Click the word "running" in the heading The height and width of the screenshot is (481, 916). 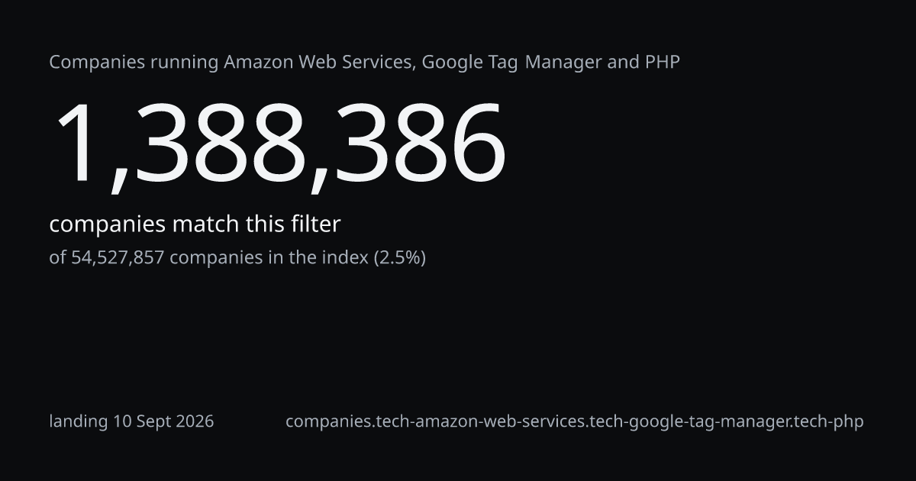184,63
